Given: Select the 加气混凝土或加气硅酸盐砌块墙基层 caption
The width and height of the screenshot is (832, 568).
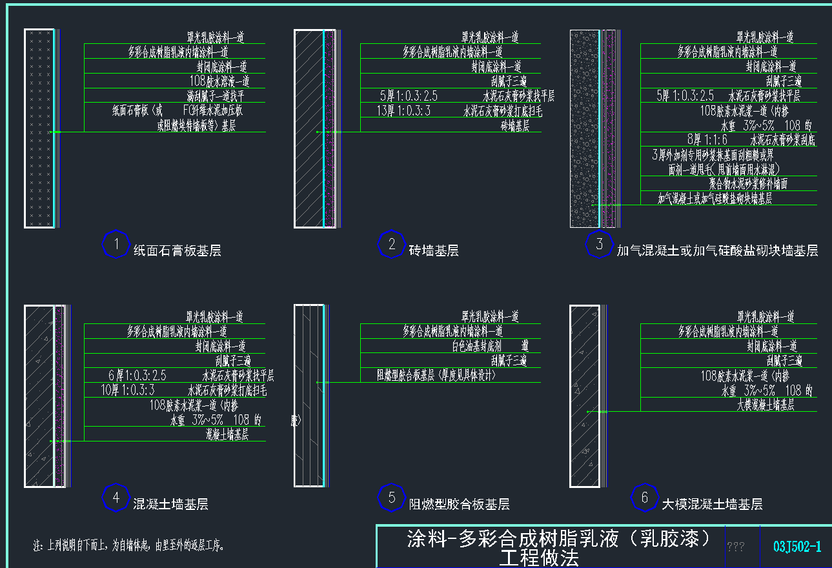Looking at the screenshot, I should coord(717,251).
